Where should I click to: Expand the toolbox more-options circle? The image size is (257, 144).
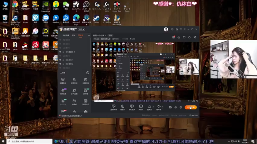(x=87, y=73)
